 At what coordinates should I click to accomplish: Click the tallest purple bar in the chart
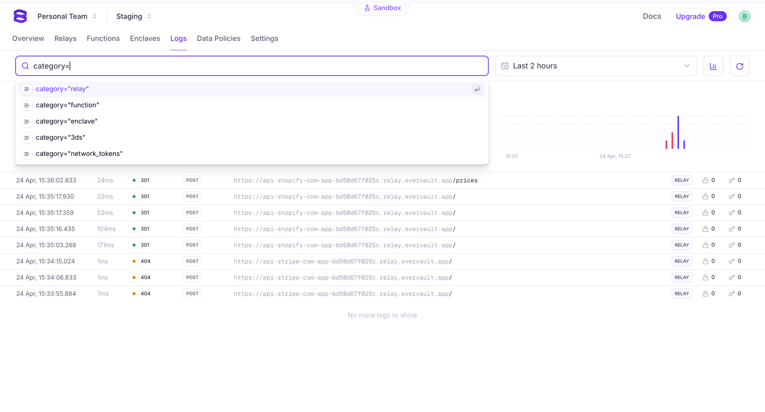tap(678, 133)
